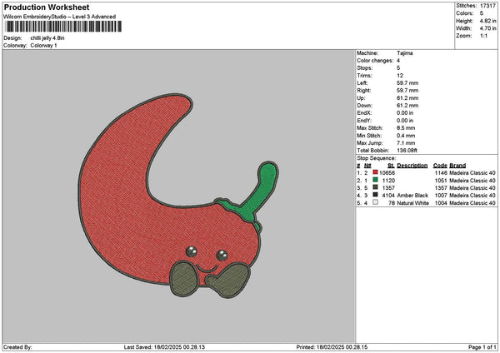
Task: Click the Height value '4.82 in'
Action: [487, 21]
